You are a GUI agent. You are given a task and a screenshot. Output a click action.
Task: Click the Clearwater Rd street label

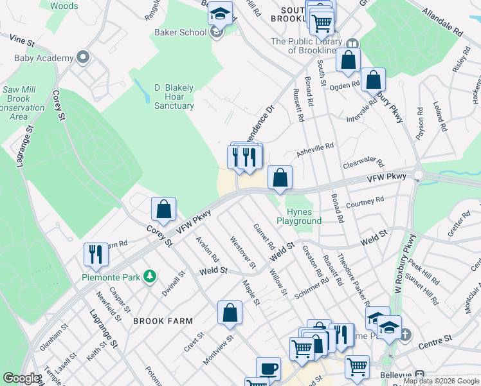point(363,162)
